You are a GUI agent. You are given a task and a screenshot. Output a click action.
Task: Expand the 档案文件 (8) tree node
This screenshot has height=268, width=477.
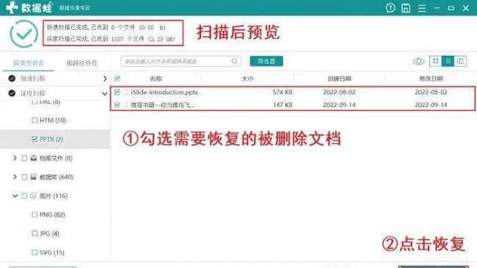point(15,158)
